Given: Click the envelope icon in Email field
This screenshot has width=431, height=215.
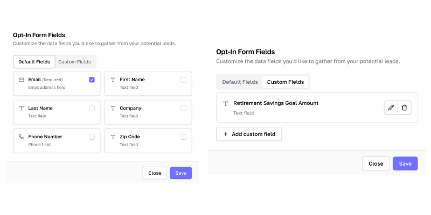Looking at the screenshot, I should click(22, 80).
